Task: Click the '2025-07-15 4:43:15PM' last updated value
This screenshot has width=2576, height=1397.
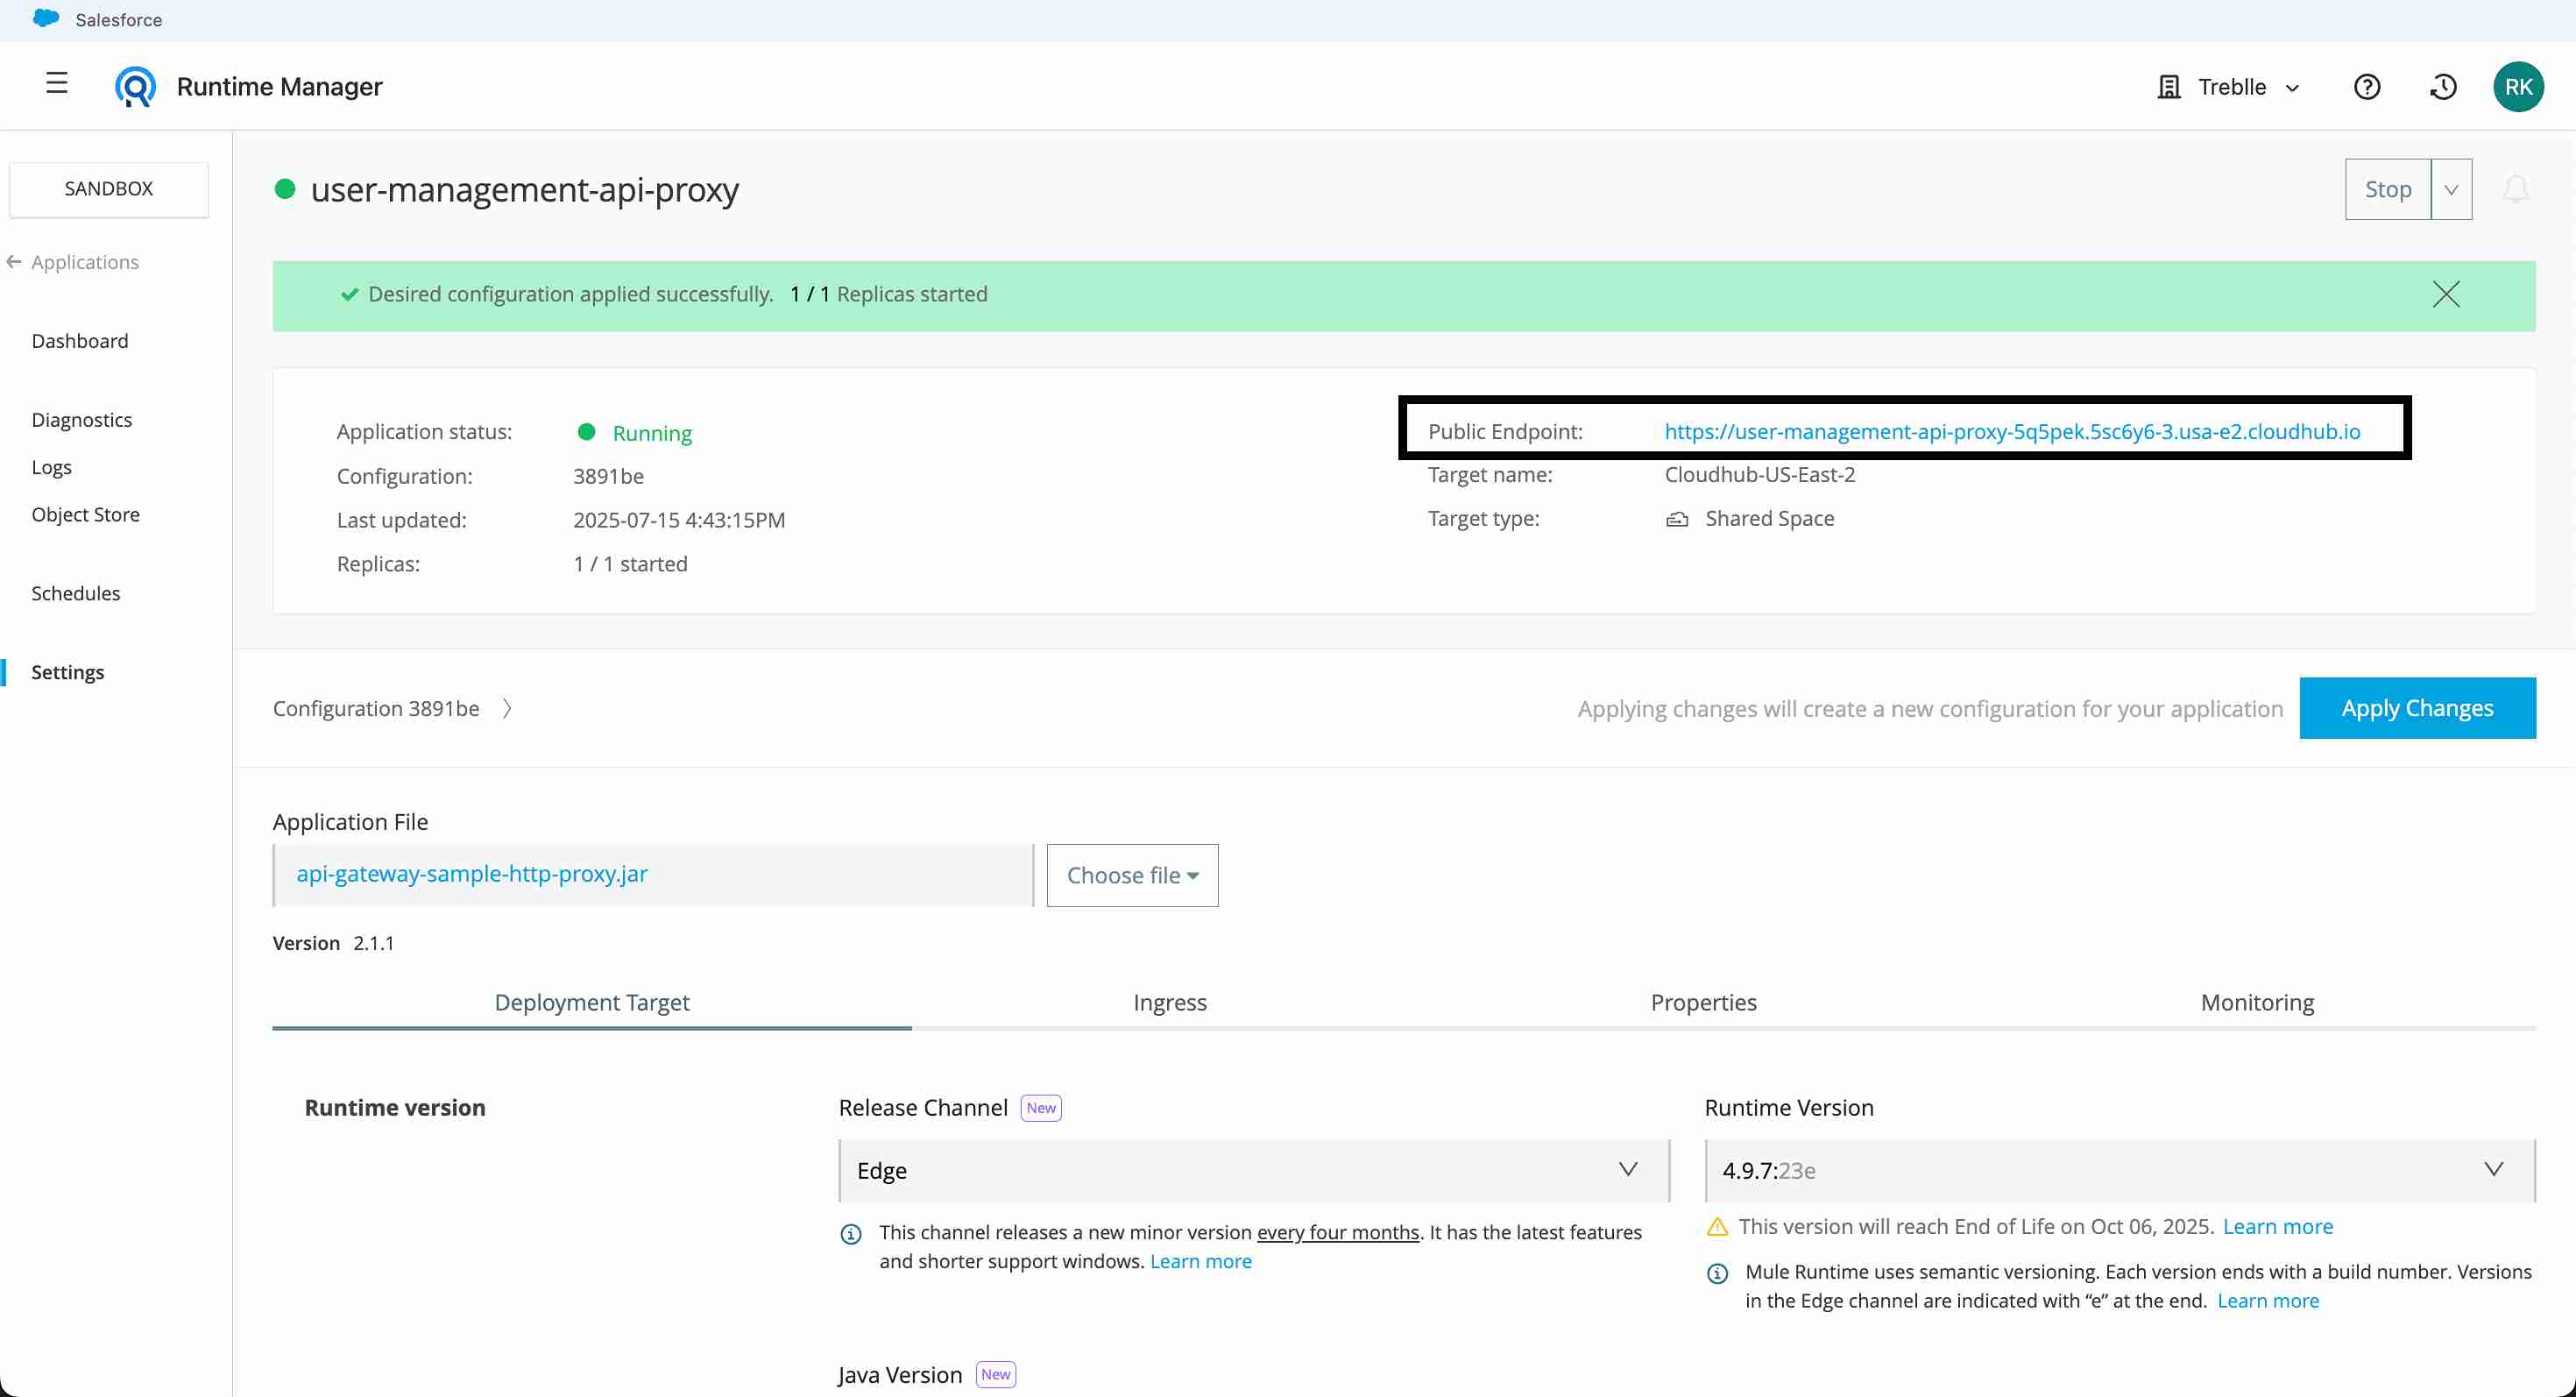Action: point(679,520)
